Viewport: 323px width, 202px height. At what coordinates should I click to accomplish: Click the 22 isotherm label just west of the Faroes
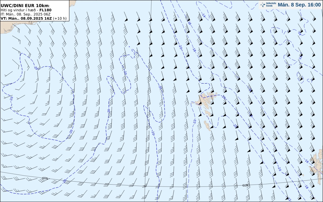coord(194,121)
